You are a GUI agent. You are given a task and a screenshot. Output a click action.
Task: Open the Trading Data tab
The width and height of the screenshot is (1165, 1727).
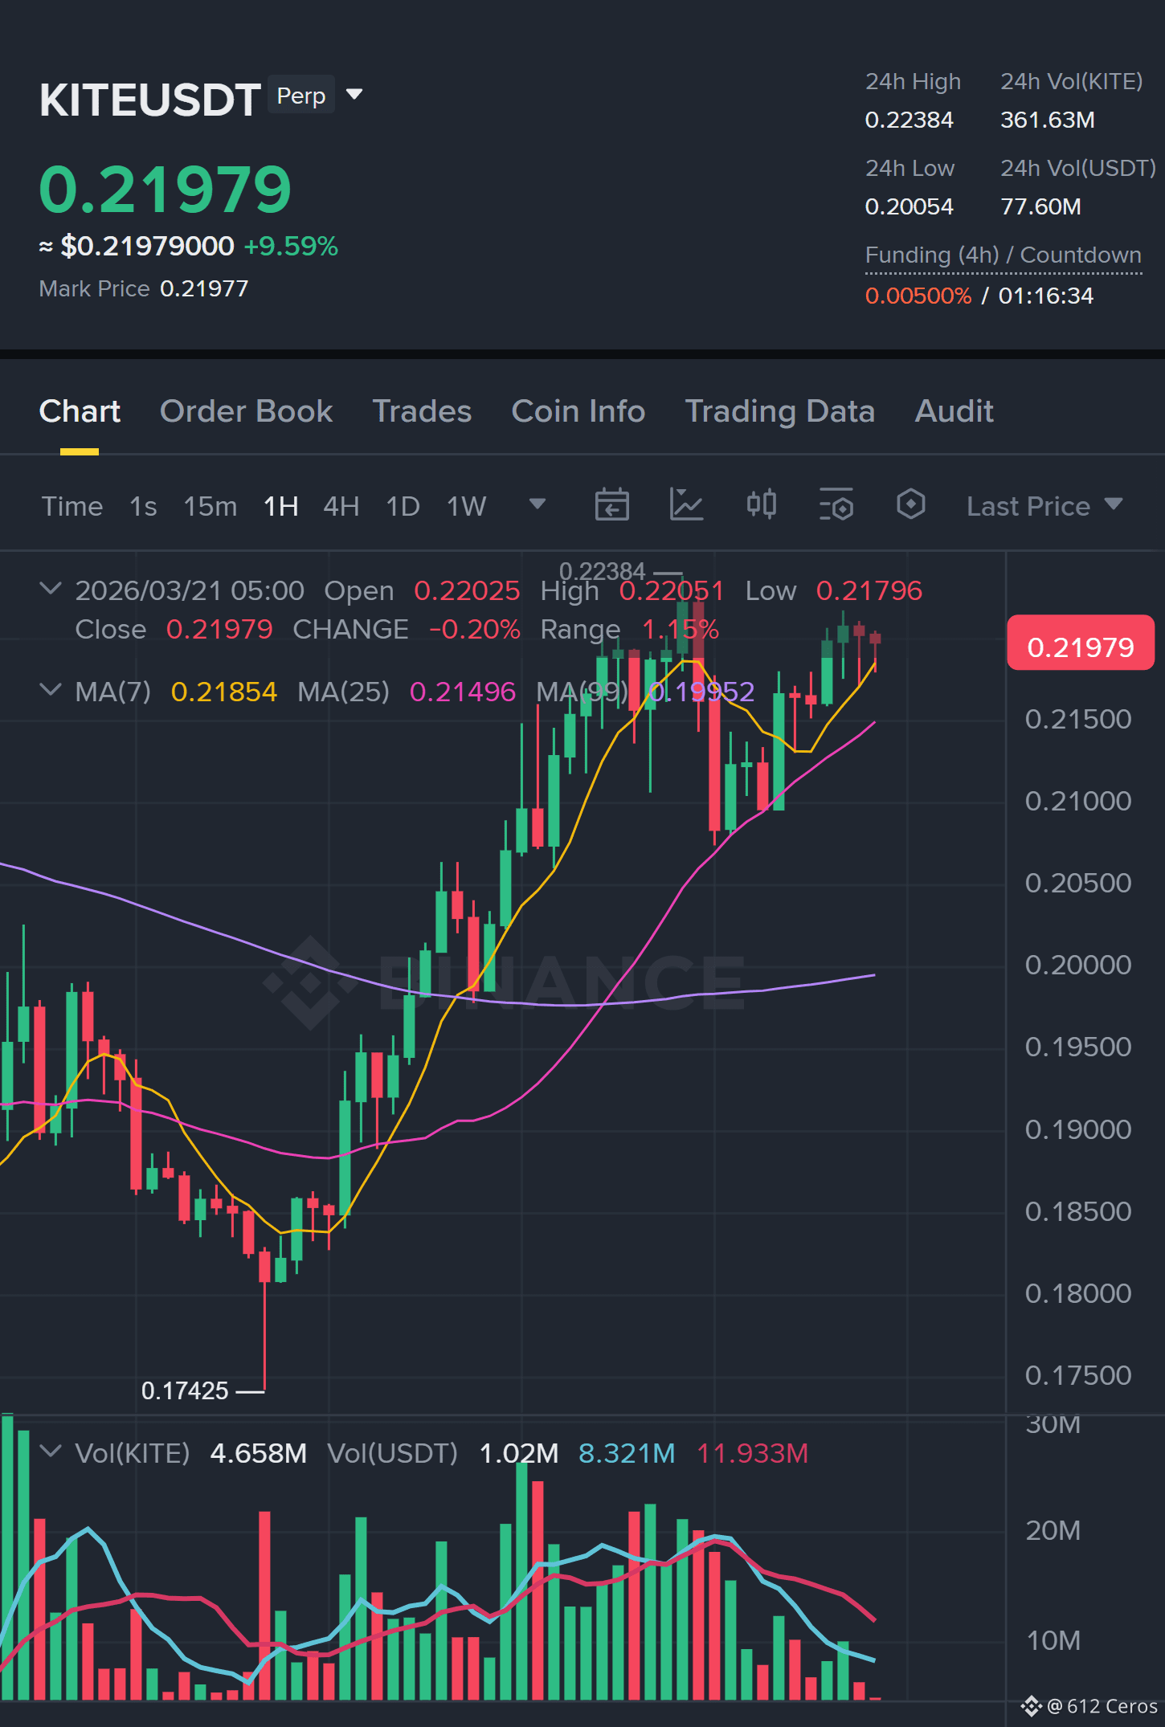pyautogui.click(x=779, y=411)
